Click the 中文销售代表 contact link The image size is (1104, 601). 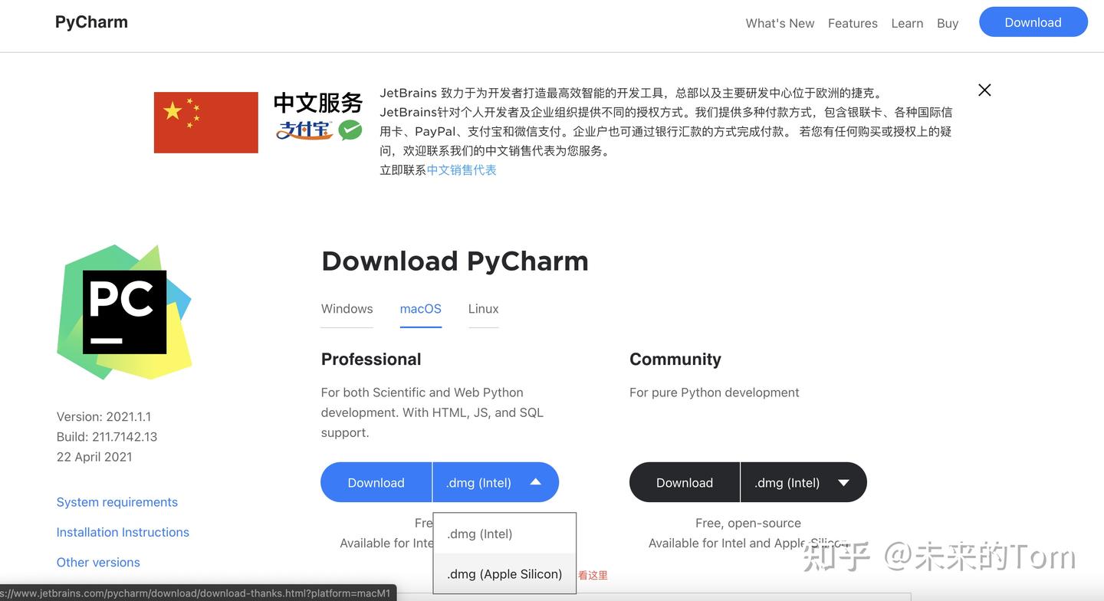tap(461, 169)
